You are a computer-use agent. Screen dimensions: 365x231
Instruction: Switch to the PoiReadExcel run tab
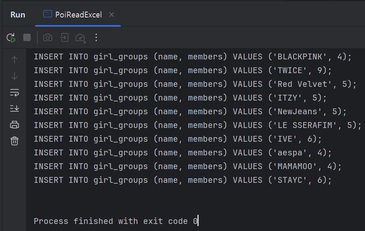pos(78,15)
